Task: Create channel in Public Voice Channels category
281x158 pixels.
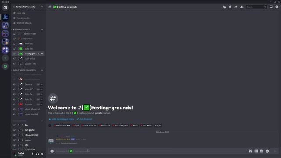Action: click(42, 70)
